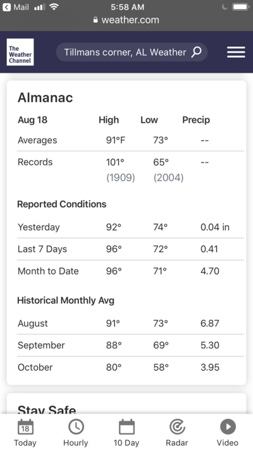Select the September monthly average row

click(130, 345)
